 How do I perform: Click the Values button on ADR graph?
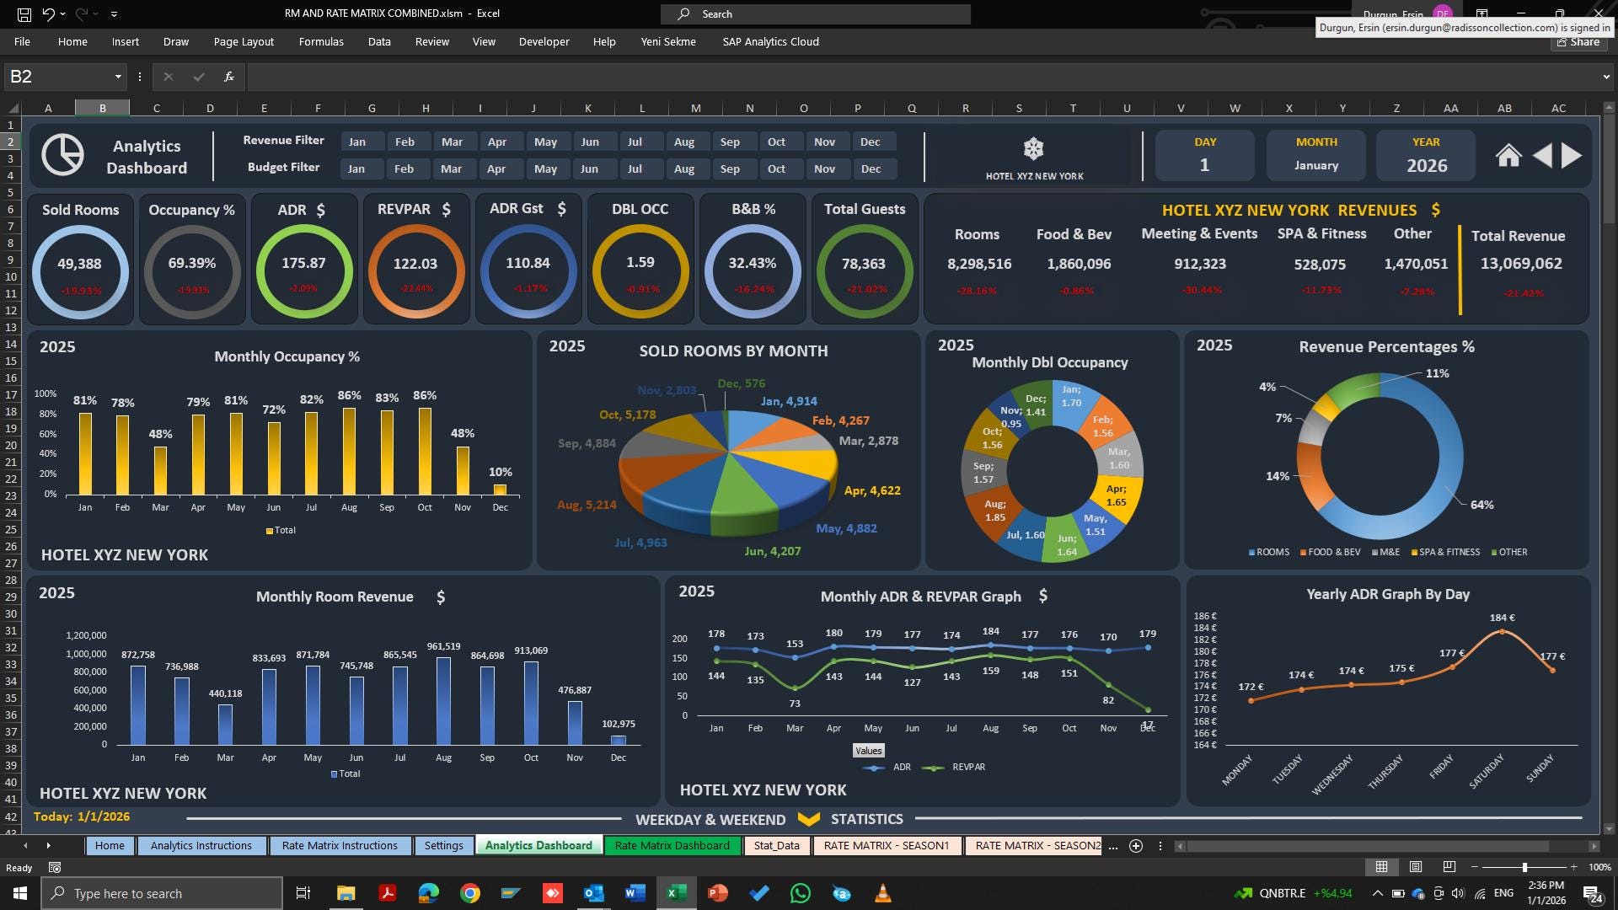[x=868, y=751]
